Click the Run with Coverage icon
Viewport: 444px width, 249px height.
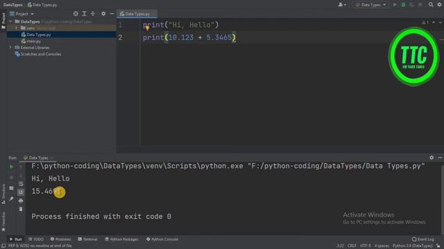pyautogui.click(x=411, y=5)
